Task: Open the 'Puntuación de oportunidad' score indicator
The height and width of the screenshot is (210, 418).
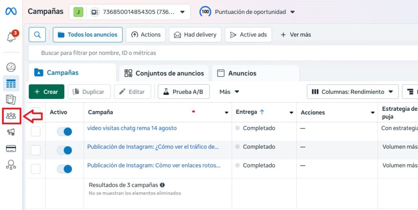Action: click(x=247, y=12)
